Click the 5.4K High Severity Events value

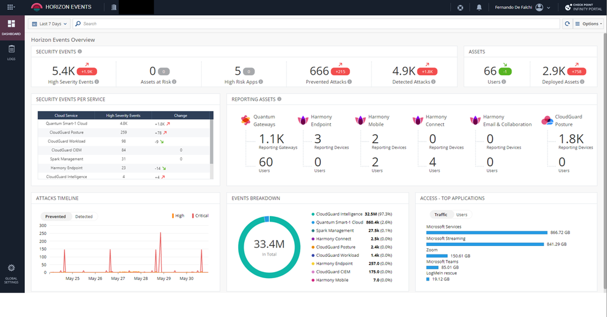pyautogui.click(x=63, y=71)
